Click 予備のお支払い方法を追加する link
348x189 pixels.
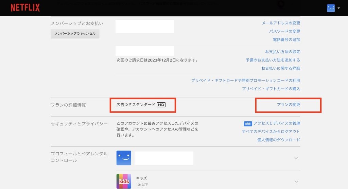tap(273, 60)
